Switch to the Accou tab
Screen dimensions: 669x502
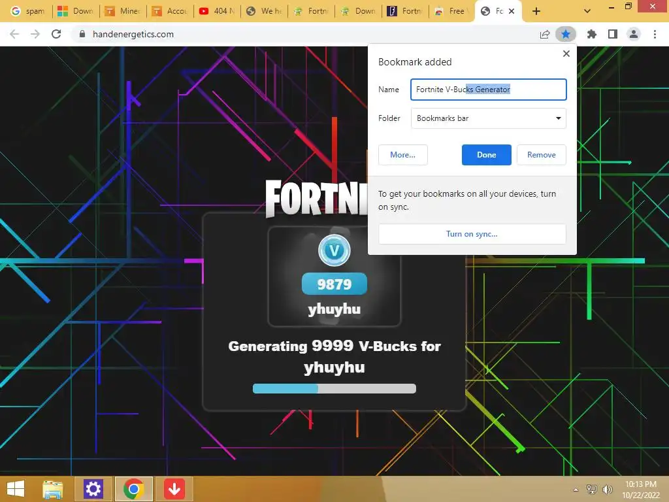coord(170,11)
